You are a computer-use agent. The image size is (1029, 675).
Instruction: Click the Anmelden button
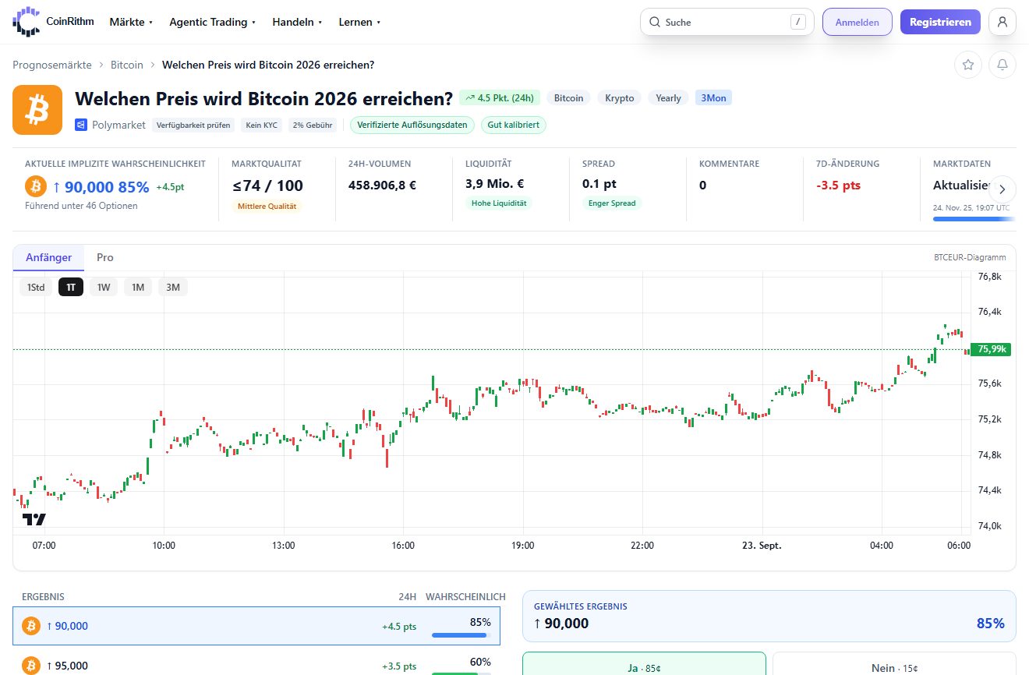857,22
